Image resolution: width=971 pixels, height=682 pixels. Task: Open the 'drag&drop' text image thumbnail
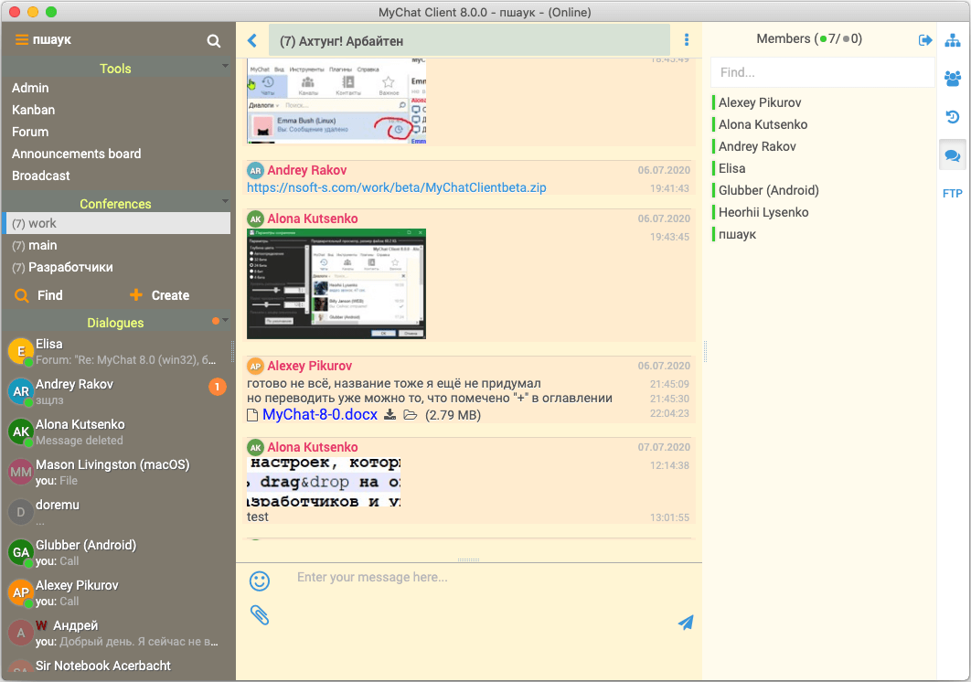[324, 482]
